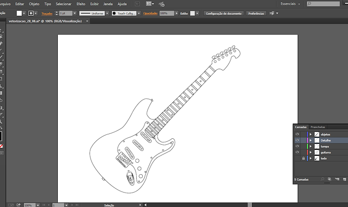Hide the objetos layer

point(297,134)
